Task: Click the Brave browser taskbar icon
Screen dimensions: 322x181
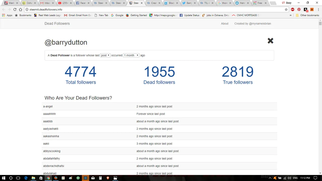Action: [108, 178]
